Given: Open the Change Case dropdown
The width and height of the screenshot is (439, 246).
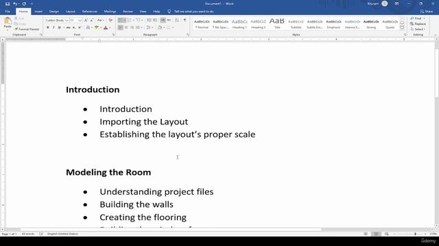Looking at the screenshot, I should pyautogui.click(x=100, y=20).
